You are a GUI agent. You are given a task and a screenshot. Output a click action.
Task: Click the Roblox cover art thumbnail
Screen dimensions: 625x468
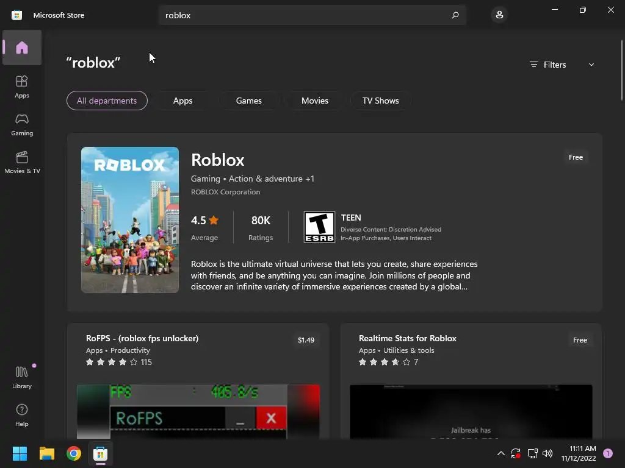(x=130, y=220)
